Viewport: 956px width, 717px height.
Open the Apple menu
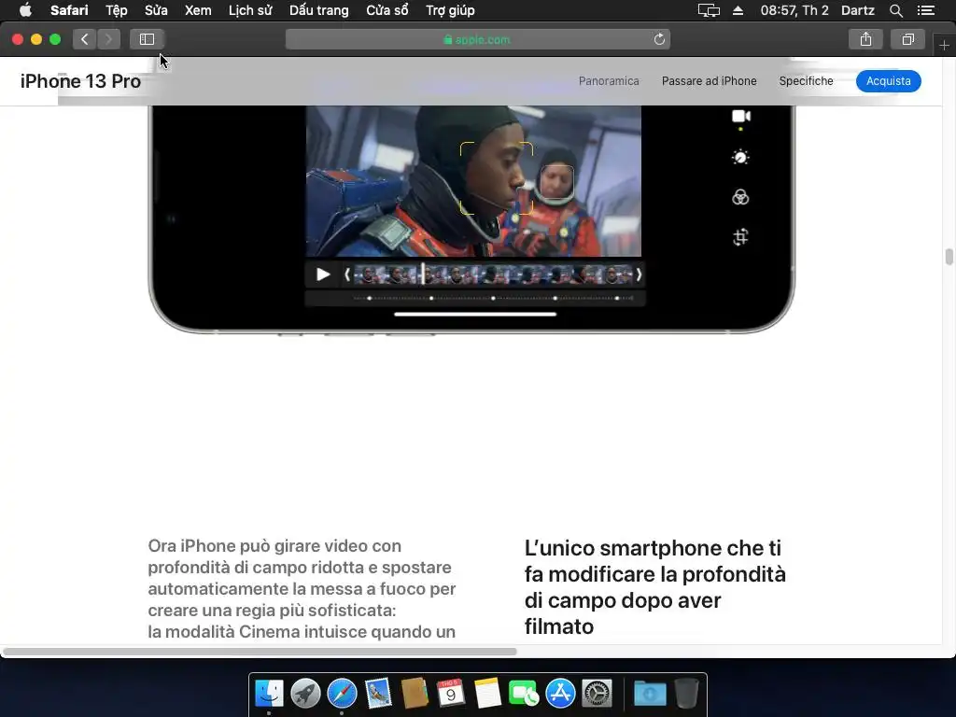pyautogui.click(x=25, y=10)
